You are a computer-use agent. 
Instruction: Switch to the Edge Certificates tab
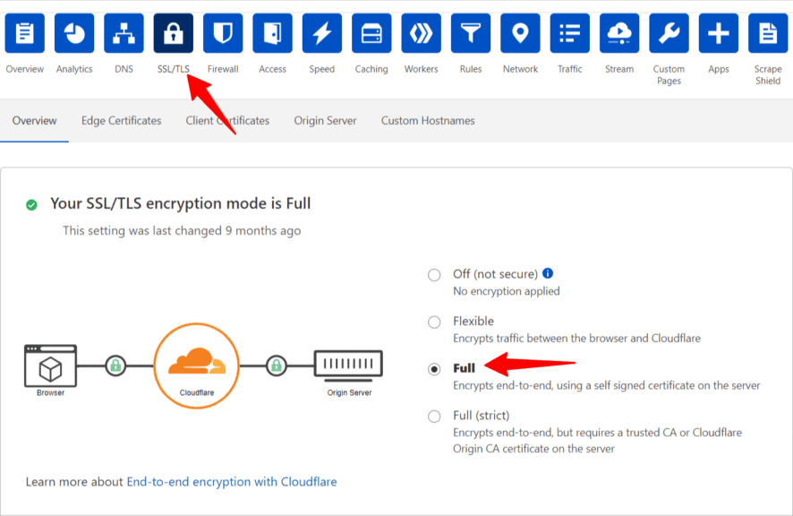pyautogui.click(x=122, y=121)
